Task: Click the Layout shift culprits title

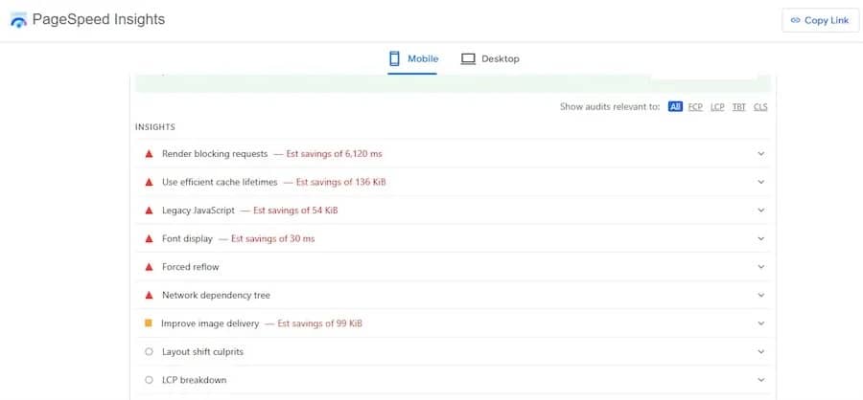Action: (x=202, y=351)
